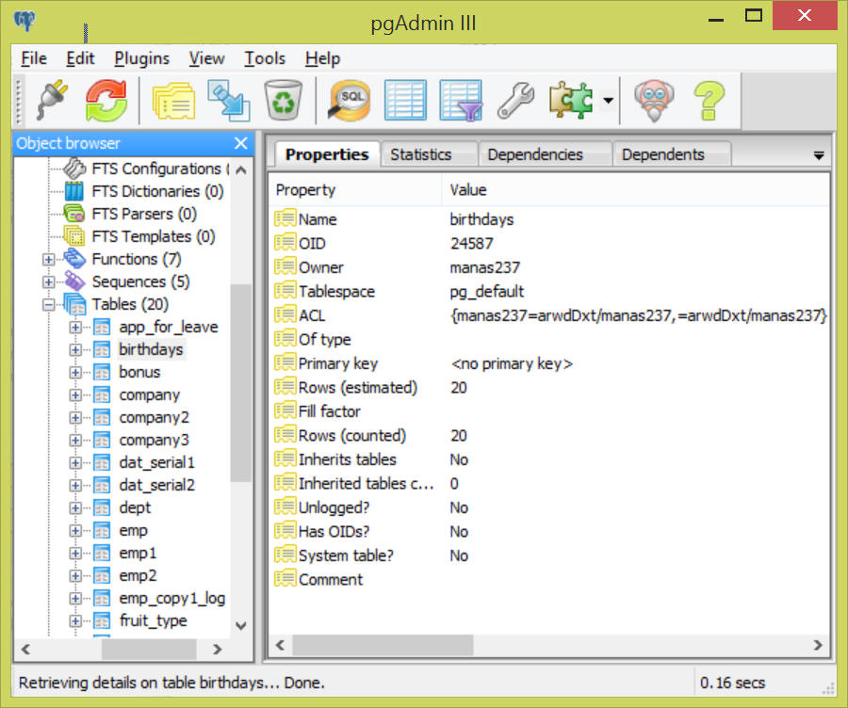Click the Sequences icon in the tree
Viewport: 848px width, 708px height.
(x=74, y=282)
